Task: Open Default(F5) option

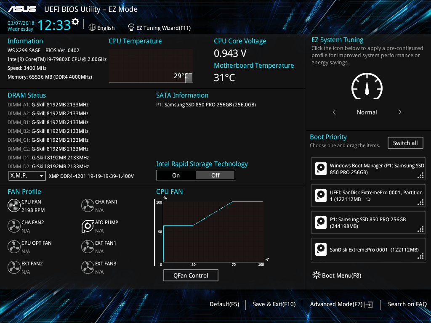Action: coord(224,304)
